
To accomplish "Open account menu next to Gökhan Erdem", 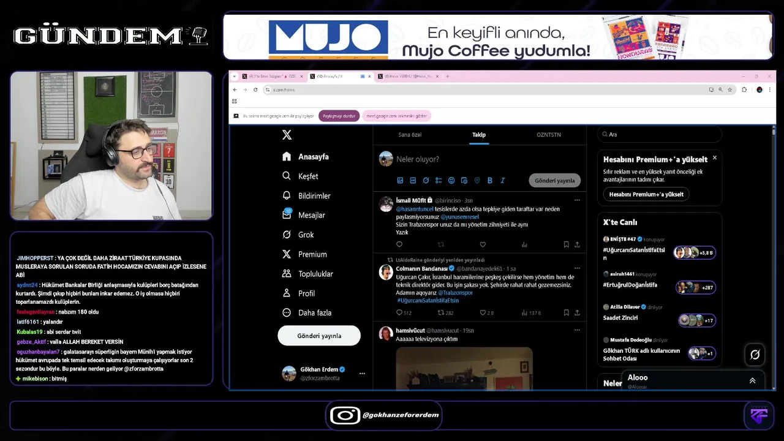I will point(362,374).
